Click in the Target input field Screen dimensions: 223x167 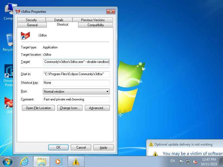click(76, 62)
